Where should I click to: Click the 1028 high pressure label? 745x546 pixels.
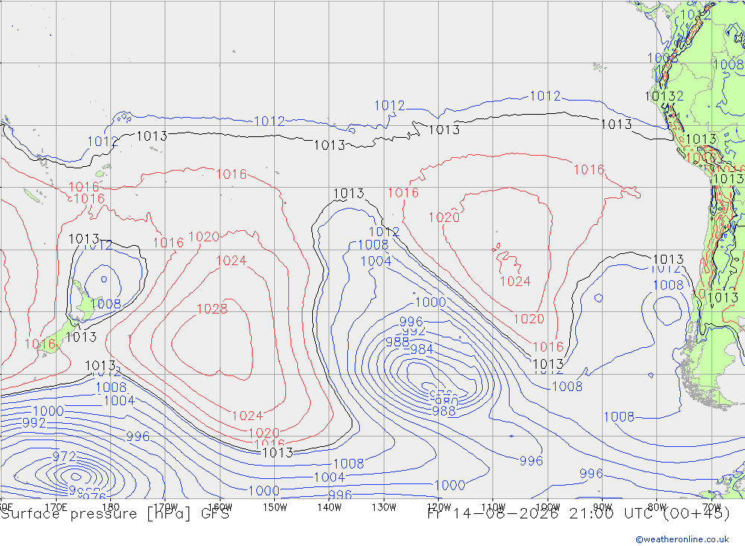(212, 309)
